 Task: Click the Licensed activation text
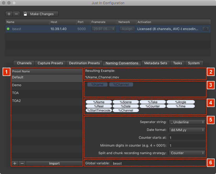pos(168,29)
